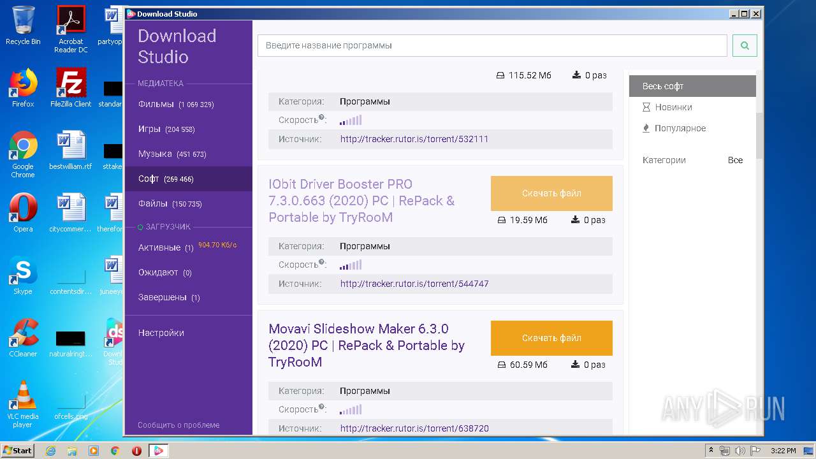Open Firefox desktop icon
This screenshot has width=816, height=459.
pyautogui.click(x=23, y=88)
